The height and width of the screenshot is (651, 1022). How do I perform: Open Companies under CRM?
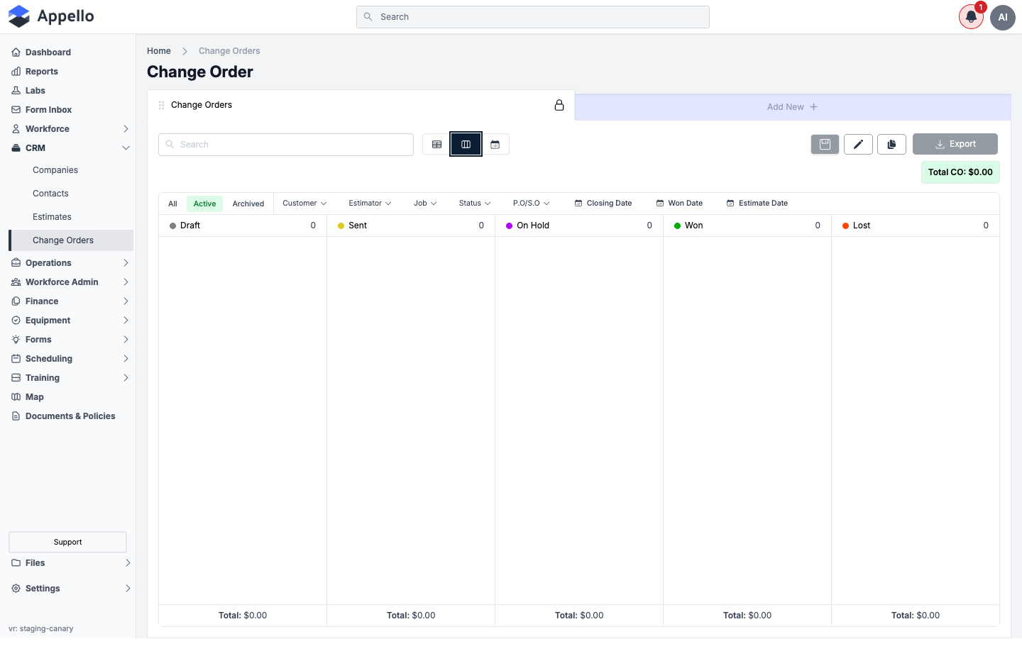click(x=55, y=170)
